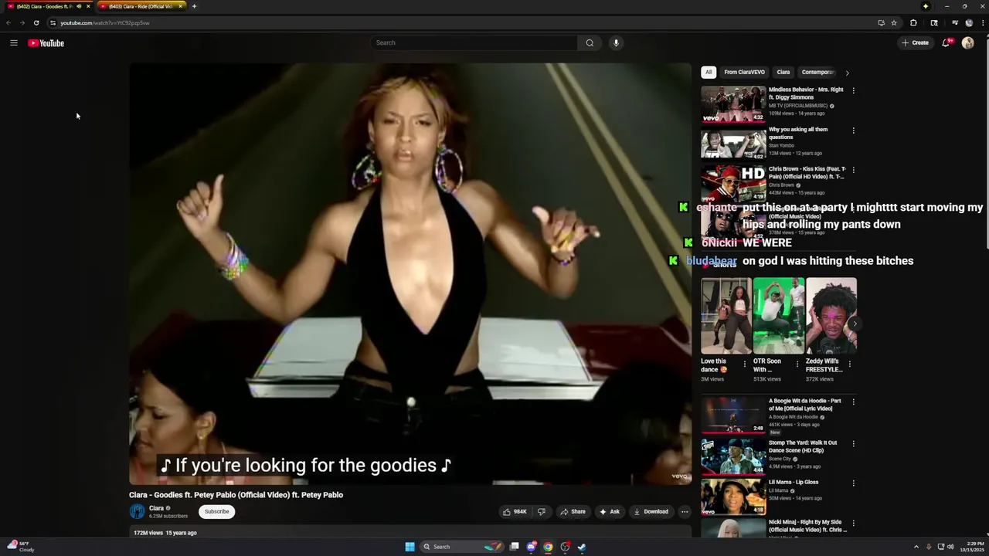Screen dimensions: 989x556
Task: Share the Goodies video
Action: [573, 511]
